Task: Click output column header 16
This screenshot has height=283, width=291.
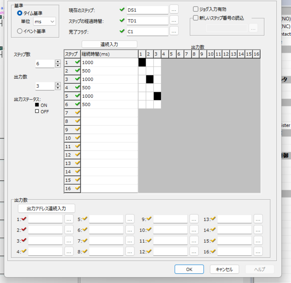Action: coord(257,54)
